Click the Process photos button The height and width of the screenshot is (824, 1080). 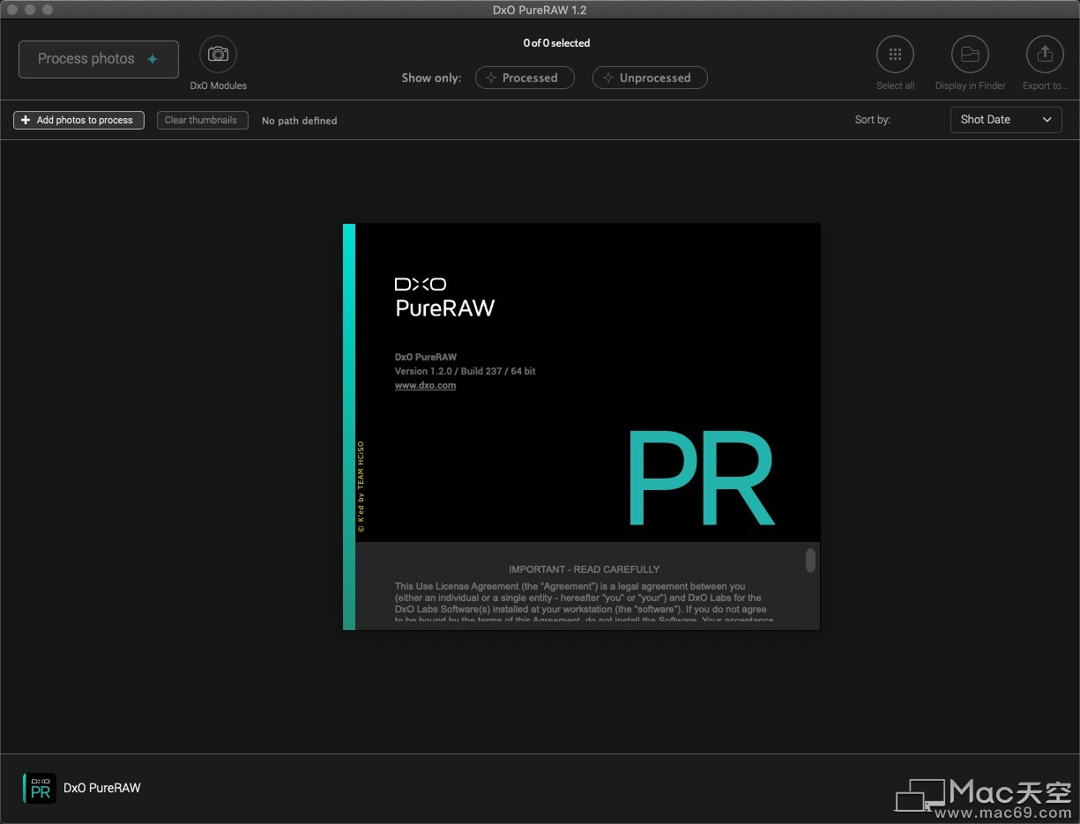click(99, 59)
